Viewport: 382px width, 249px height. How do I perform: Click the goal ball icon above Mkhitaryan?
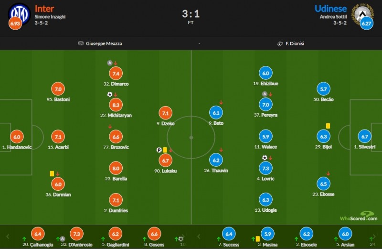(109, 94)
